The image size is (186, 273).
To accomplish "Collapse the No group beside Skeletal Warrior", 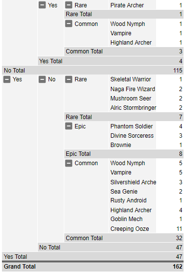I will pyautogui.click(x=42, y=79).
